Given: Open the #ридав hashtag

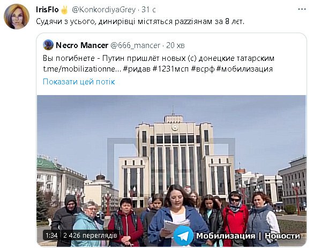Looking at the screenshot, I should point(137,69).
